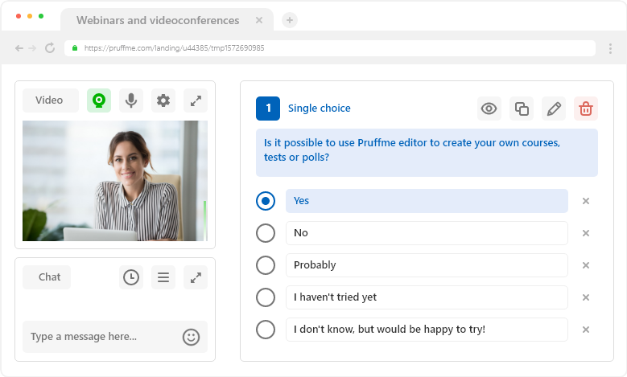The width and height of the screenshot is (627, 377).
Task: Mute the microphone in Video panel
Action: pyautogui.click(x=131, y=100)
